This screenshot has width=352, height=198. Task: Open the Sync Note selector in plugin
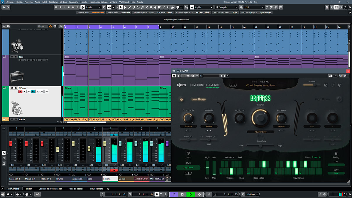click(336, 173)
